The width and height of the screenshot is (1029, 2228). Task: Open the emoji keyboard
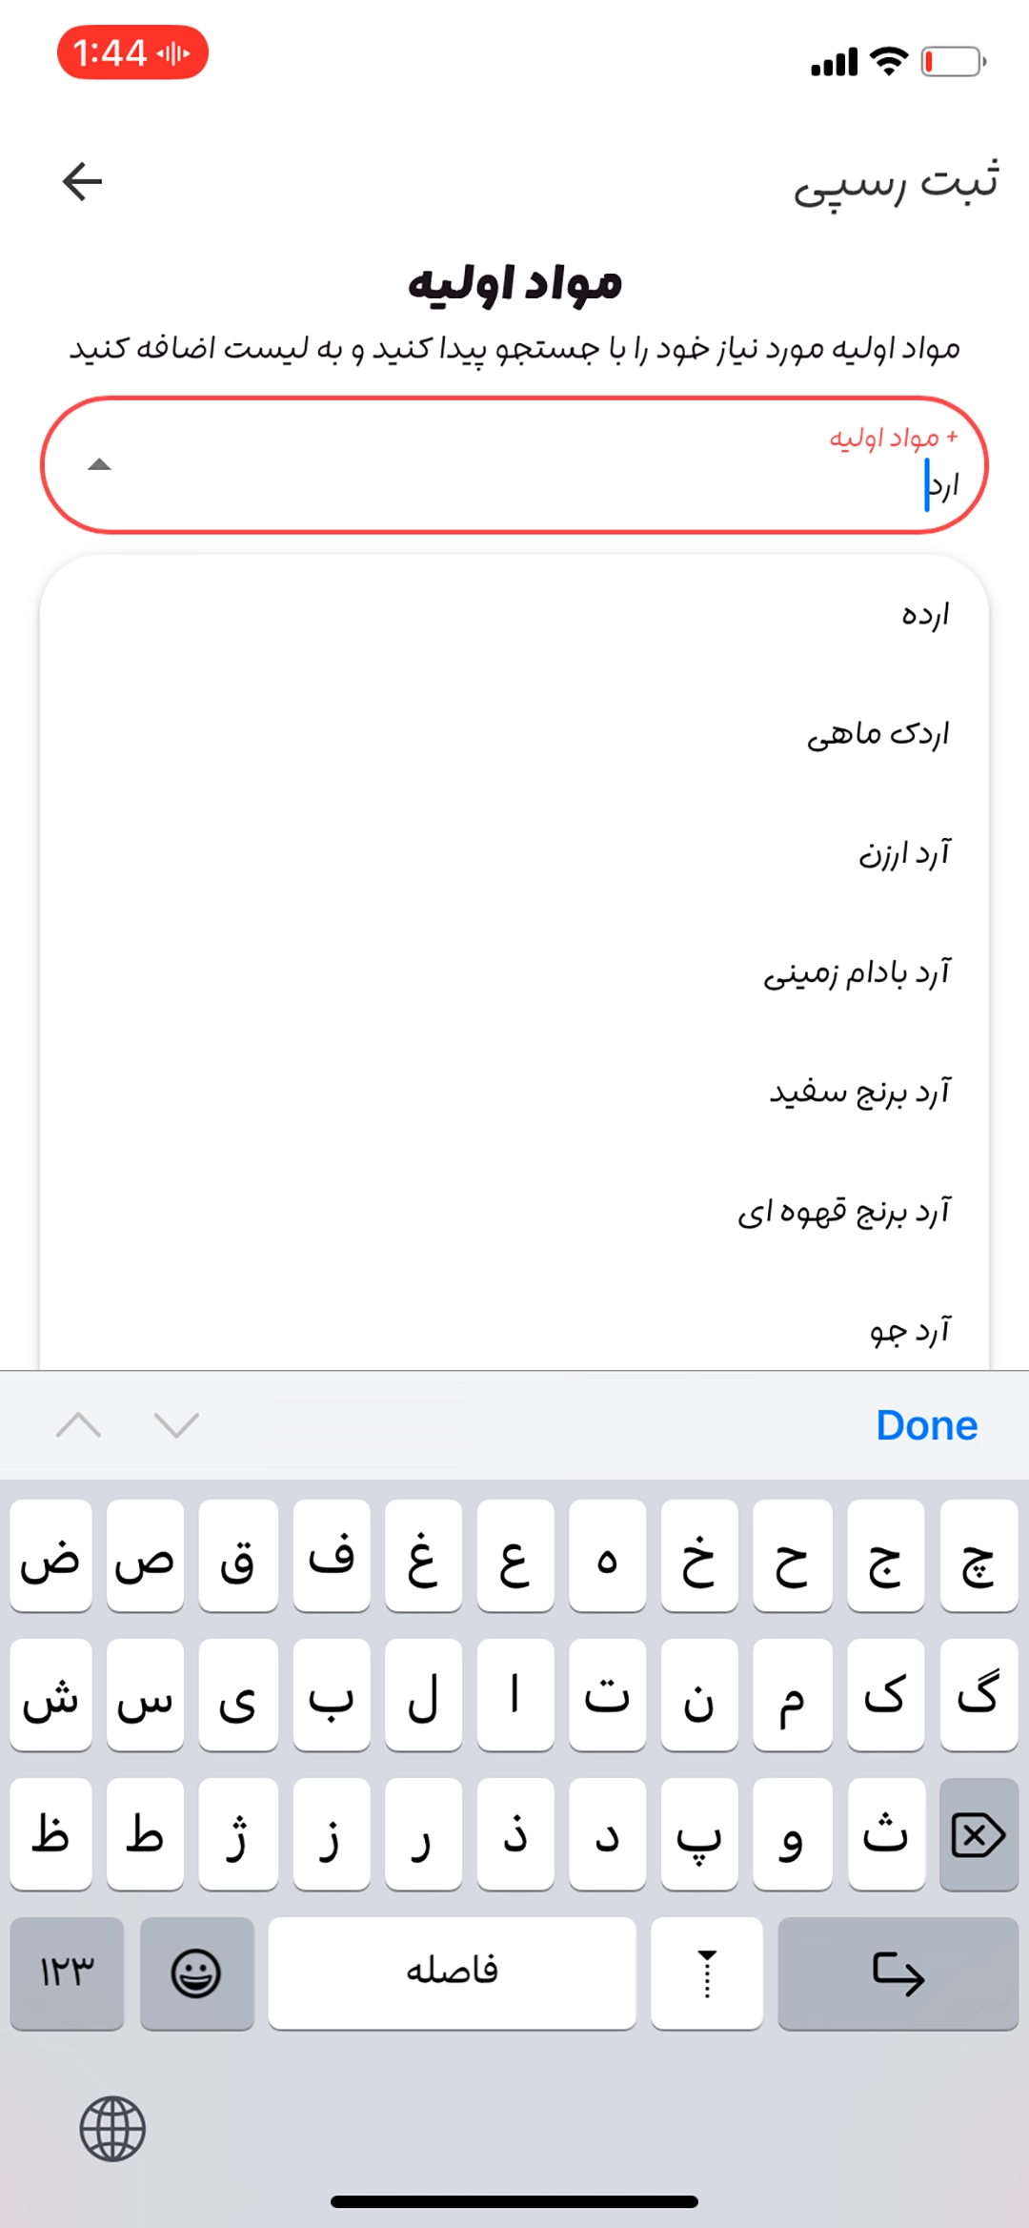(196, 1972)
